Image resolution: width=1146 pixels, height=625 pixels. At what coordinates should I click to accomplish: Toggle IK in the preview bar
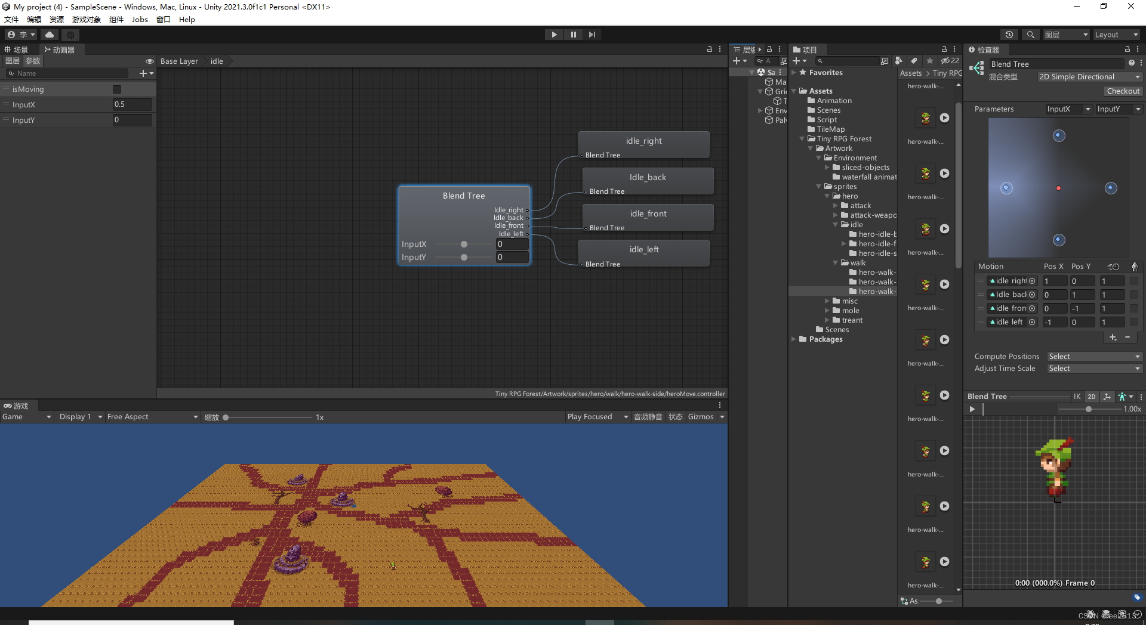pos(1077,397)
